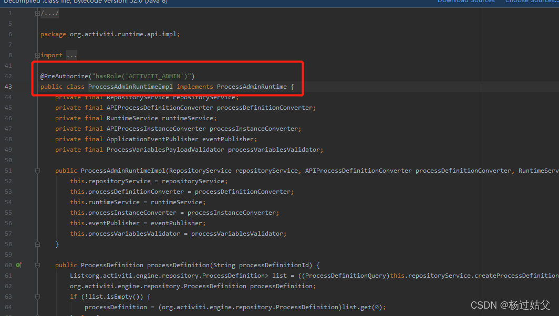The height and width of the screenshot is (316, 559).
Task: Click the Choose sources link
Action: [531, 2]
